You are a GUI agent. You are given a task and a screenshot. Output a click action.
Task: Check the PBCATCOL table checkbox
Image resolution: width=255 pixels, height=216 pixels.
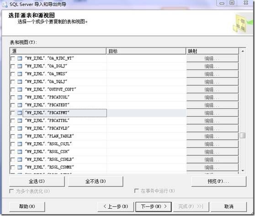click(x=13, y=98)
